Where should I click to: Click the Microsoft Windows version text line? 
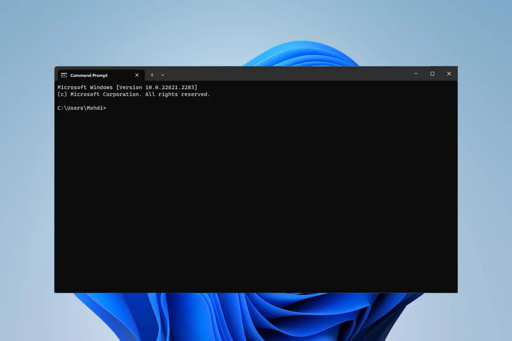[127, 87]
